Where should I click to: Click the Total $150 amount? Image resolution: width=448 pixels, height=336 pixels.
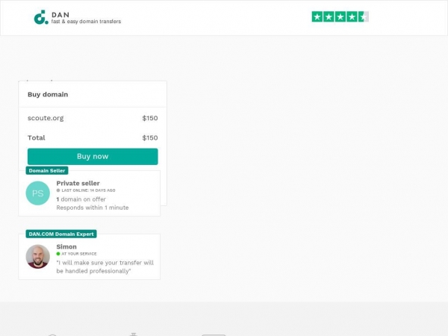pos(150,137)
